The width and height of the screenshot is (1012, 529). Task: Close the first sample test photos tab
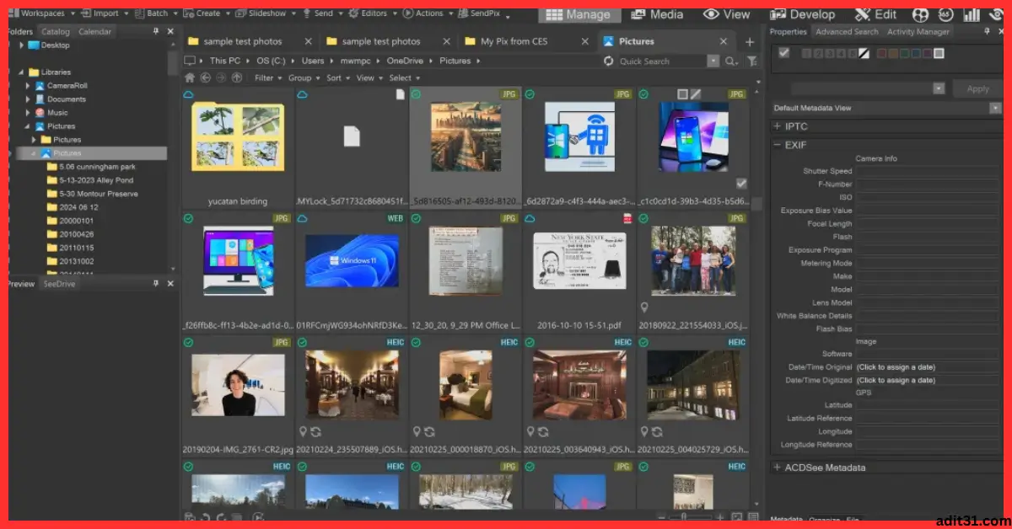(307, 41)
